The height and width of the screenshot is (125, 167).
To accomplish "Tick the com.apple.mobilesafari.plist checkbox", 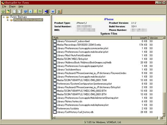I will 55,52.
